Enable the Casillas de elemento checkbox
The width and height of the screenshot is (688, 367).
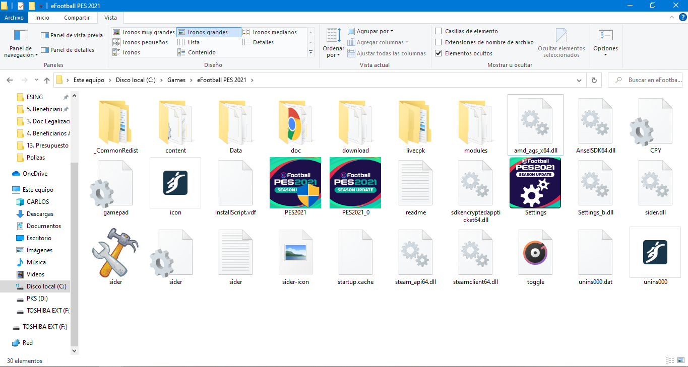tap(439, 31)
